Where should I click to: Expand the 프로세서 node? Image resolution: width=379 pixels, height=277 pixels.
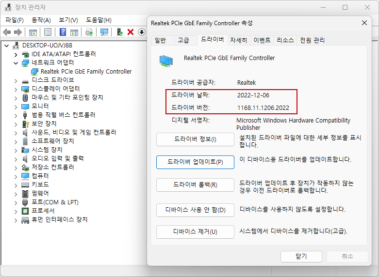(16, 211)
